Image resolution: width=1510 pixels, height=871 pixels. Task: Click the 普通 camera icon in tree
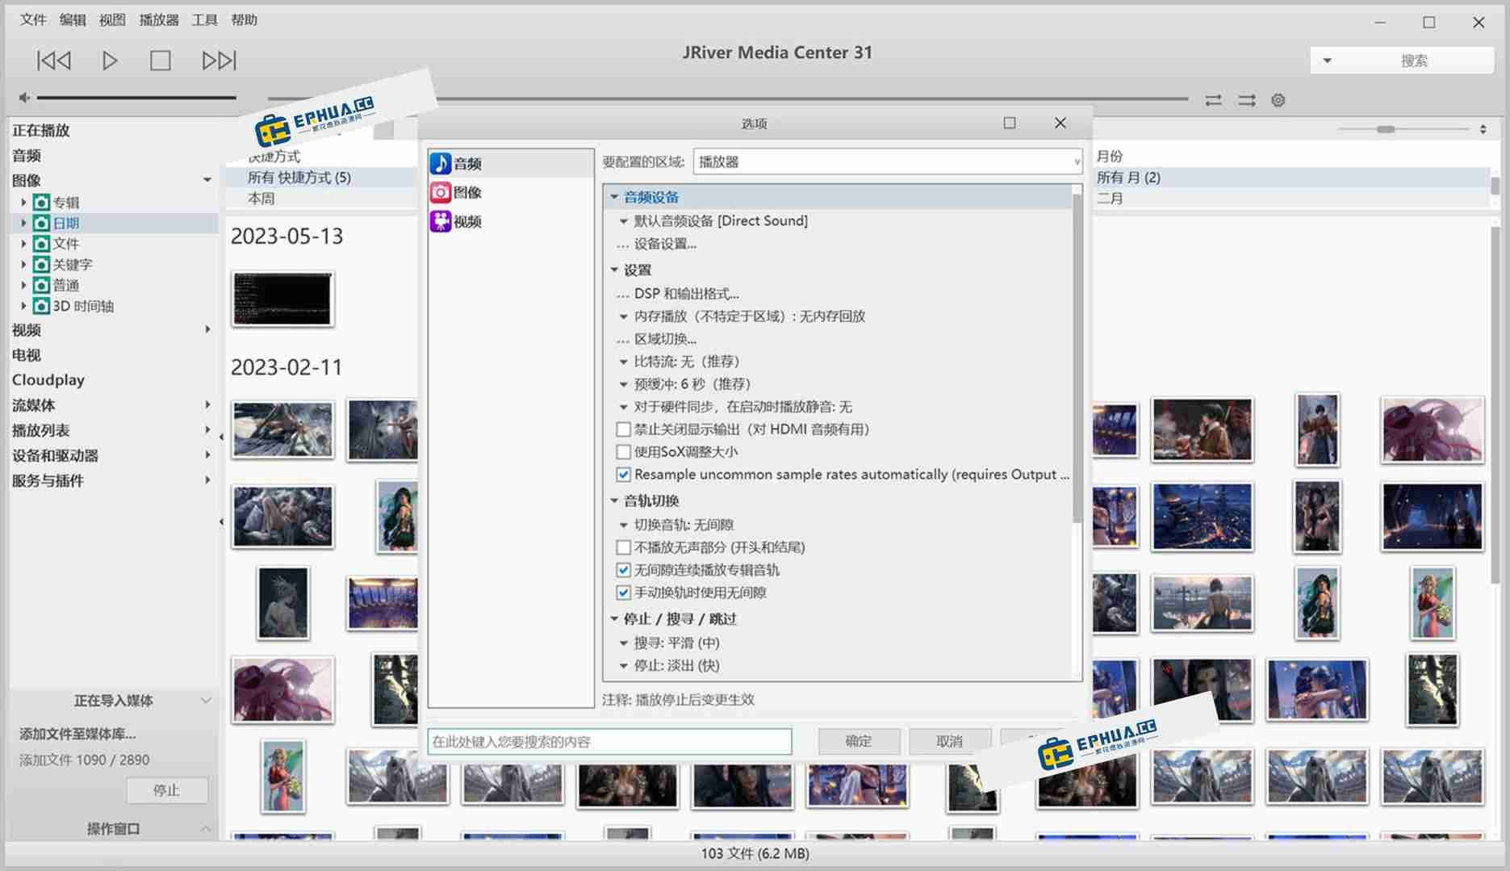click(x=41, y=285)
